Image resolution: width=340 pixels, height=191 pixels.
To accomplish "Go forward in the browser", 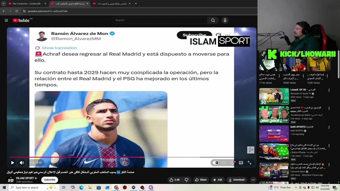I will [10, 11].
